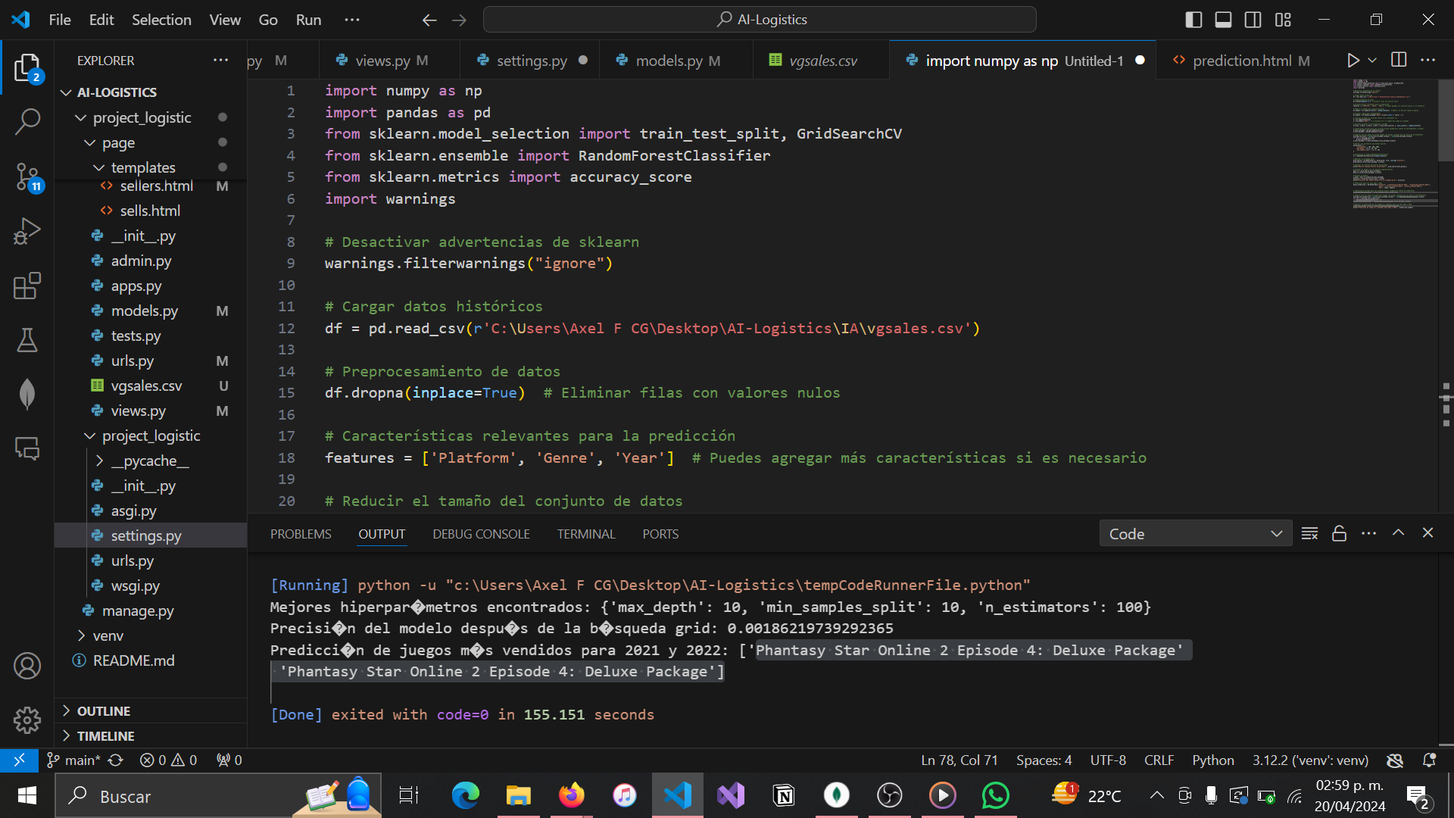
Task: Toggle the output scroll lock icon
Action: pyautogui.click(x=1339, y=534)
